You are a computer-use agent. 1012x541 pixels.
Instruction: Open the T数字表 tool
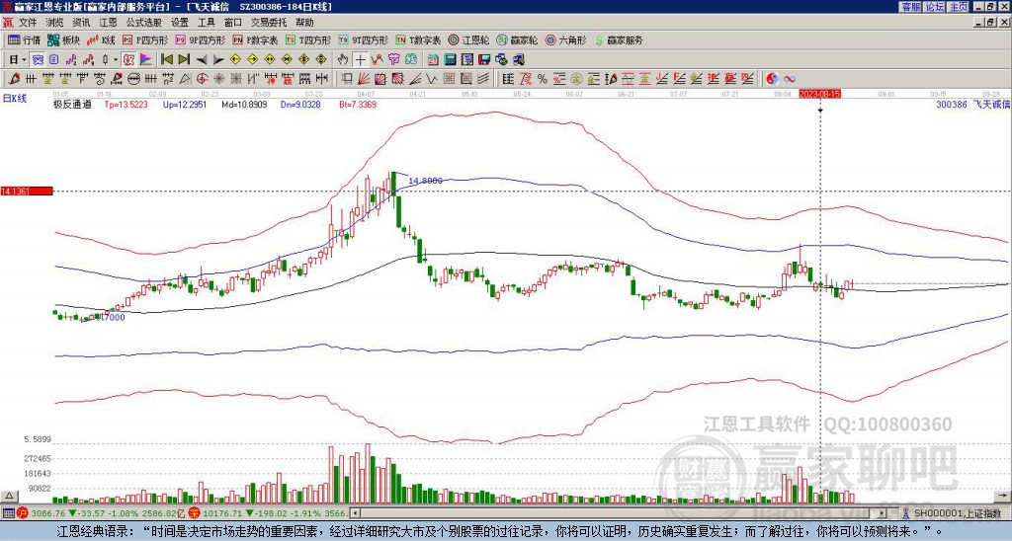(x=418, y=39)
